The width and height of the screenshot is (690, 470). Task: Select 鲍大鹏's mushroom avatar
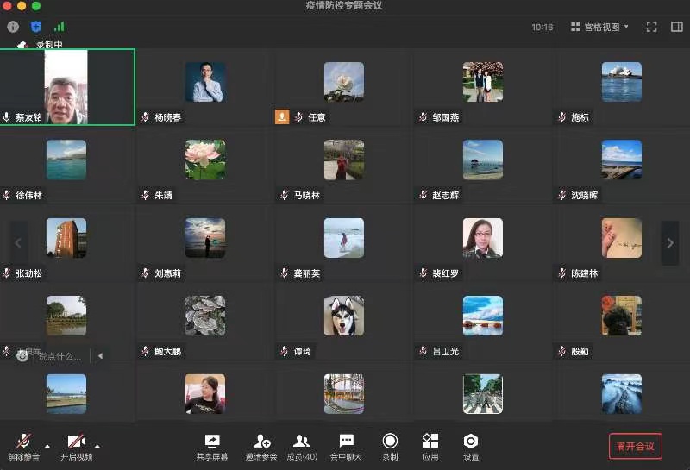point(205,316)
